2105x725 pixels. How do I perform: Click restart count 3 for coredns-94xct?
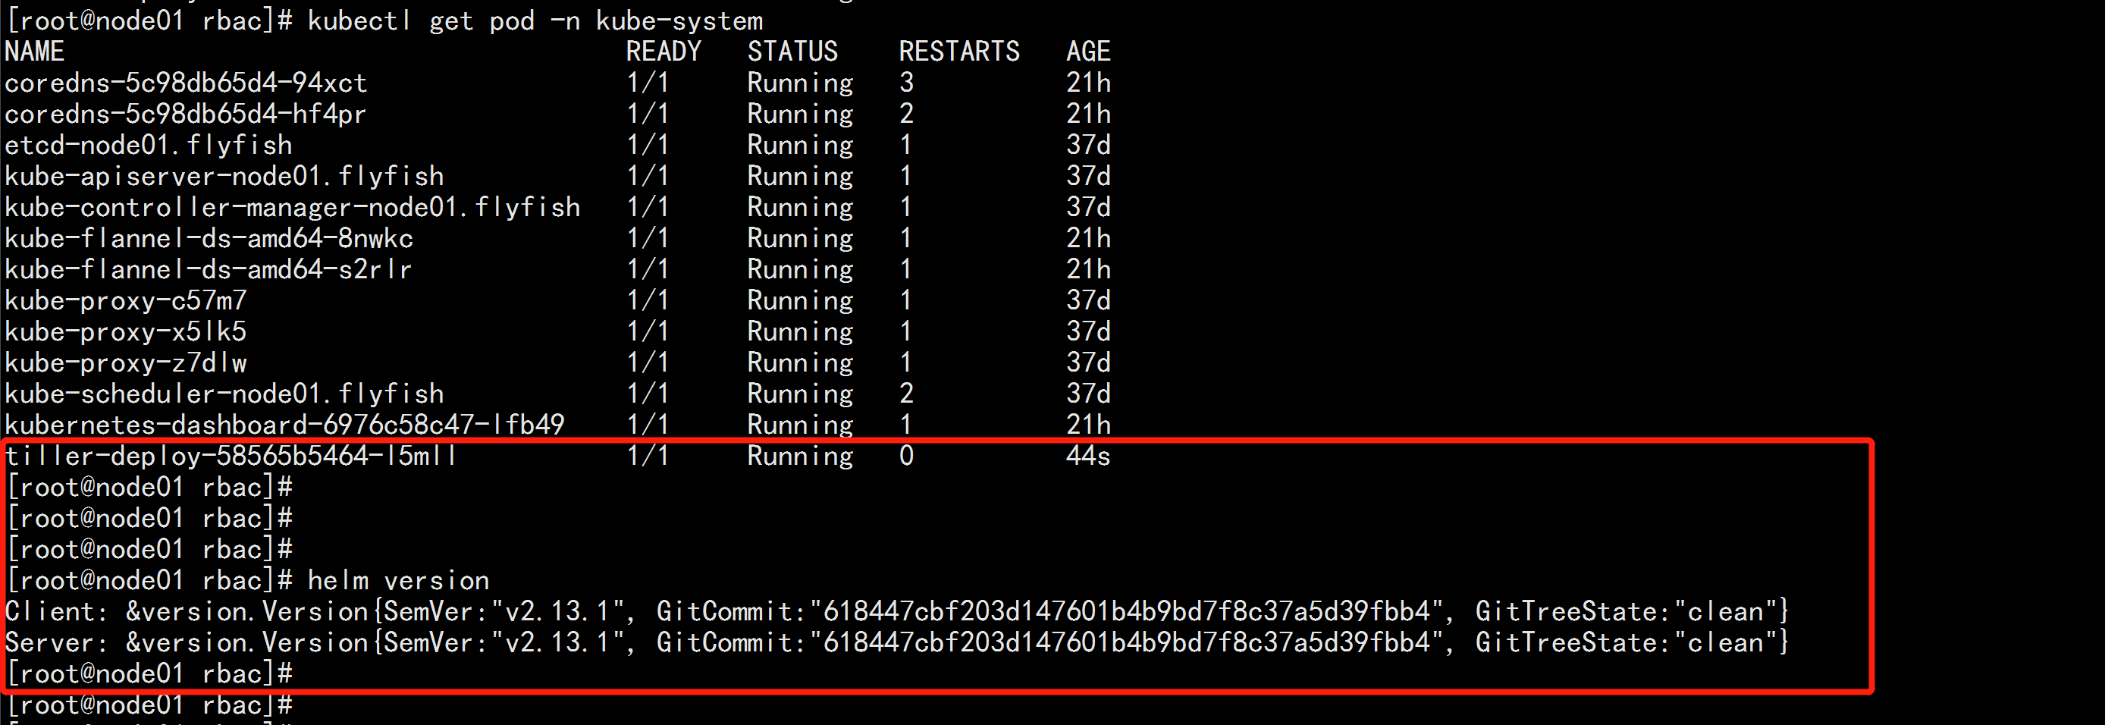pyautogui.click(x=906, y=83)
